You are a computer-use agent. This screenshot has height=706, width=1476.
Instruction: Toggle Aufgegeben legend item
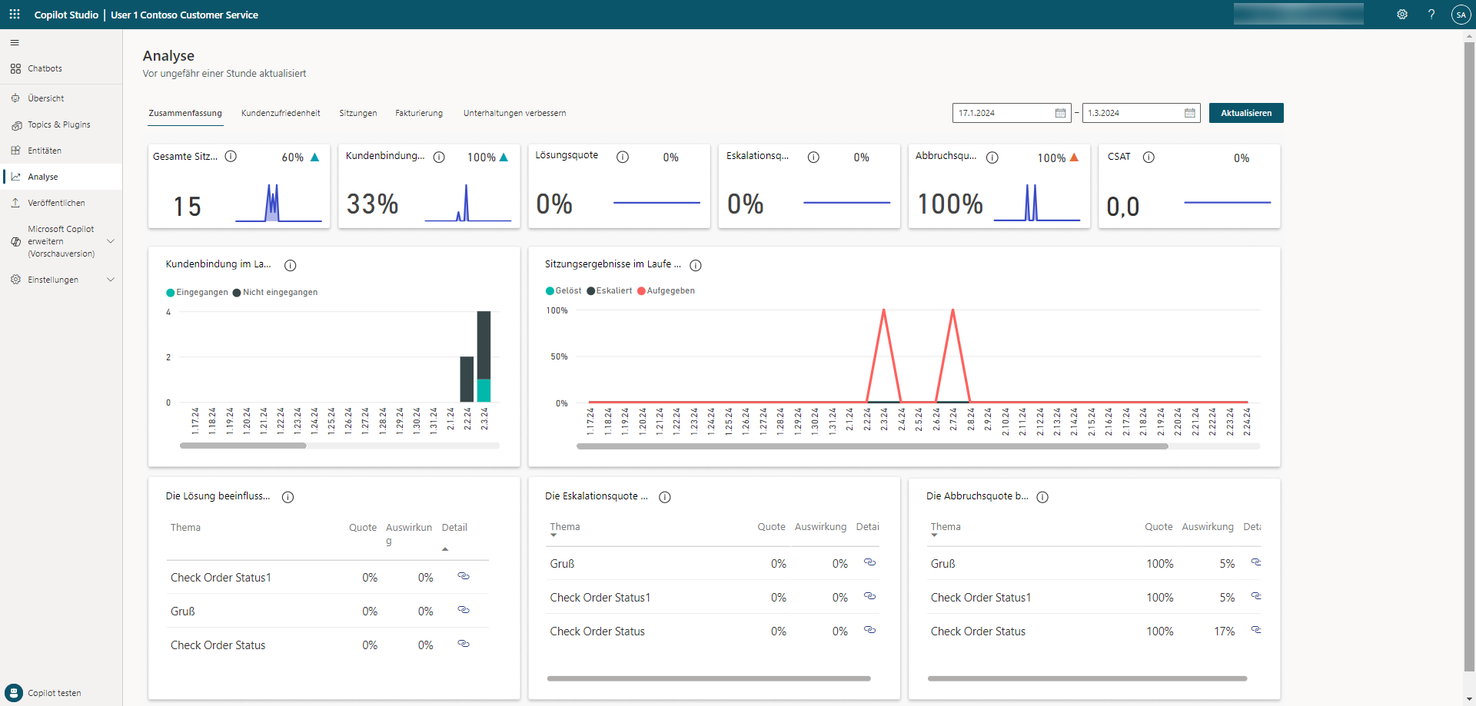666,290
